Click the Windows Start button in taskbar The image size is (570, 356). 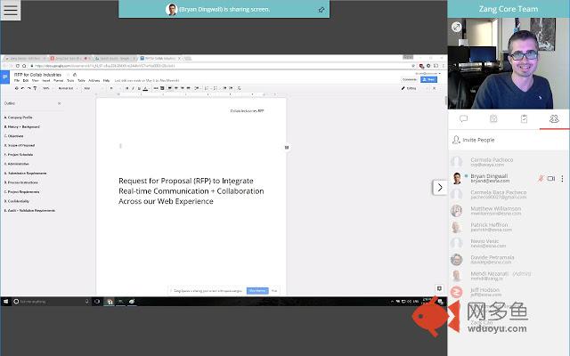pyautogui.click(x=5, y=302)
